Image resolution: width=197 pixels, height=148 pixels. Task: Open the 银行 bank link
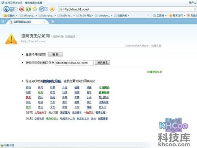pos(89,102)
